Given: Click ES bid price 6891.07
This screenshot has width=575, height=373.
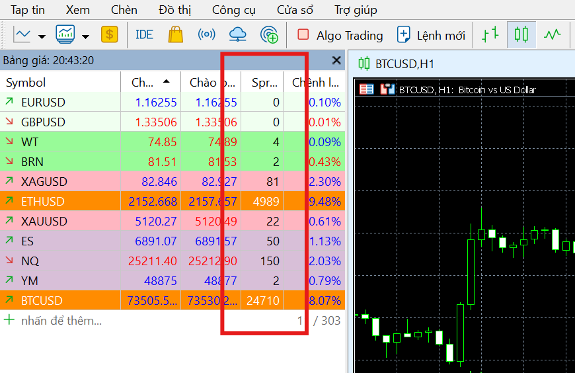Looking at the screenshot, I should coord(156,241).
